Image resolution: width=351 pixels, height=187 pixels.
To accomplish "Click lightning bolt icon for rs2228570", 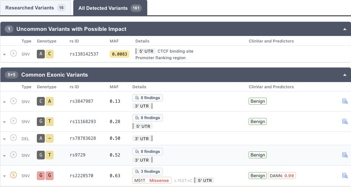I will pos(13,175).
